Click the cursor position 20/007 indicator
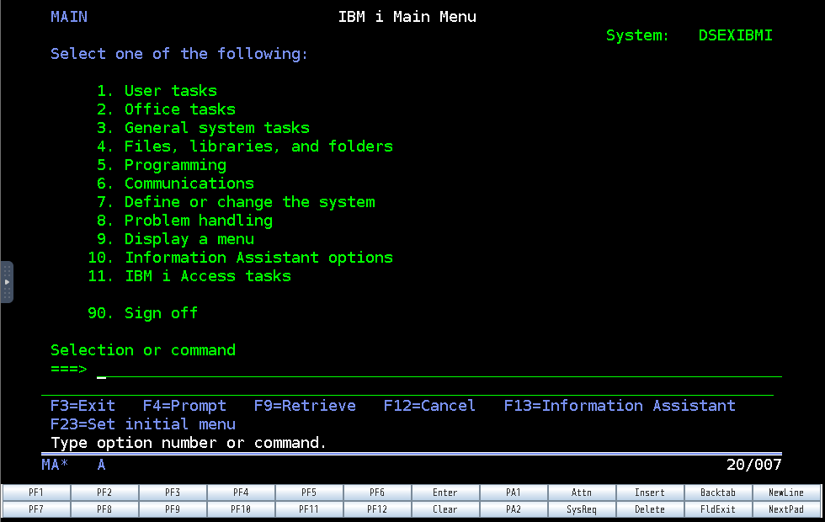Screen dimensions: 825x522 754,465
